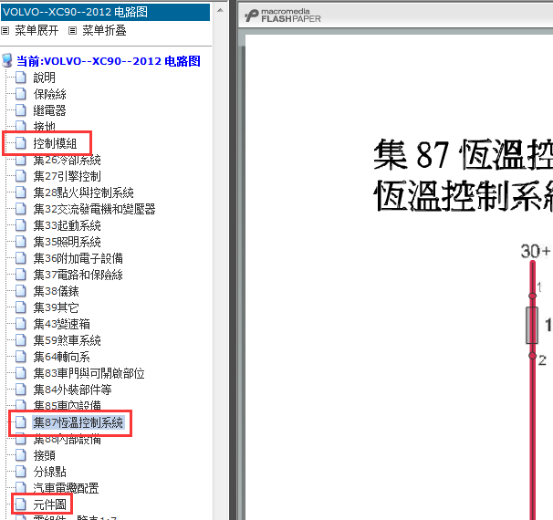Viewport: 553px width, 520px height.
Task: Click the page icon next to 集87恆溫控制系統
Action: [x=21, y=422]
